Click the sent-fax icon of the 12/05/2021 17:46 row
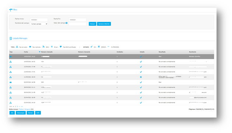232x133 pixels. click(11, 67)
